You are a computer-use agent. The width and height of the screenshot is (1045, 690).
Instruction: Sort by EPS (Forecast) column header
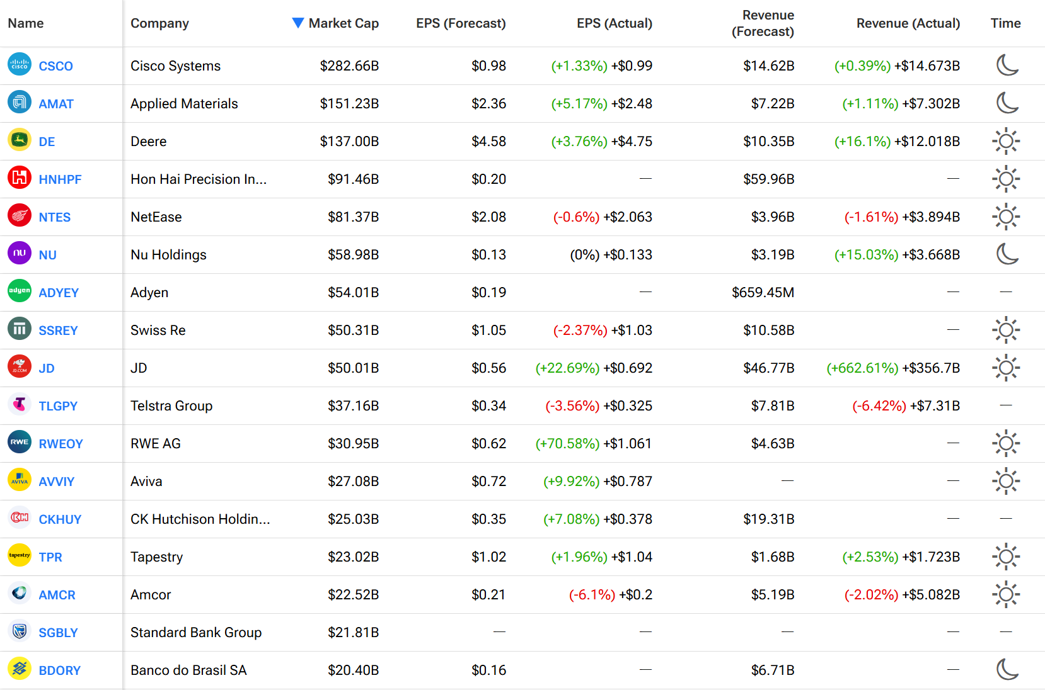click(461, 23)
